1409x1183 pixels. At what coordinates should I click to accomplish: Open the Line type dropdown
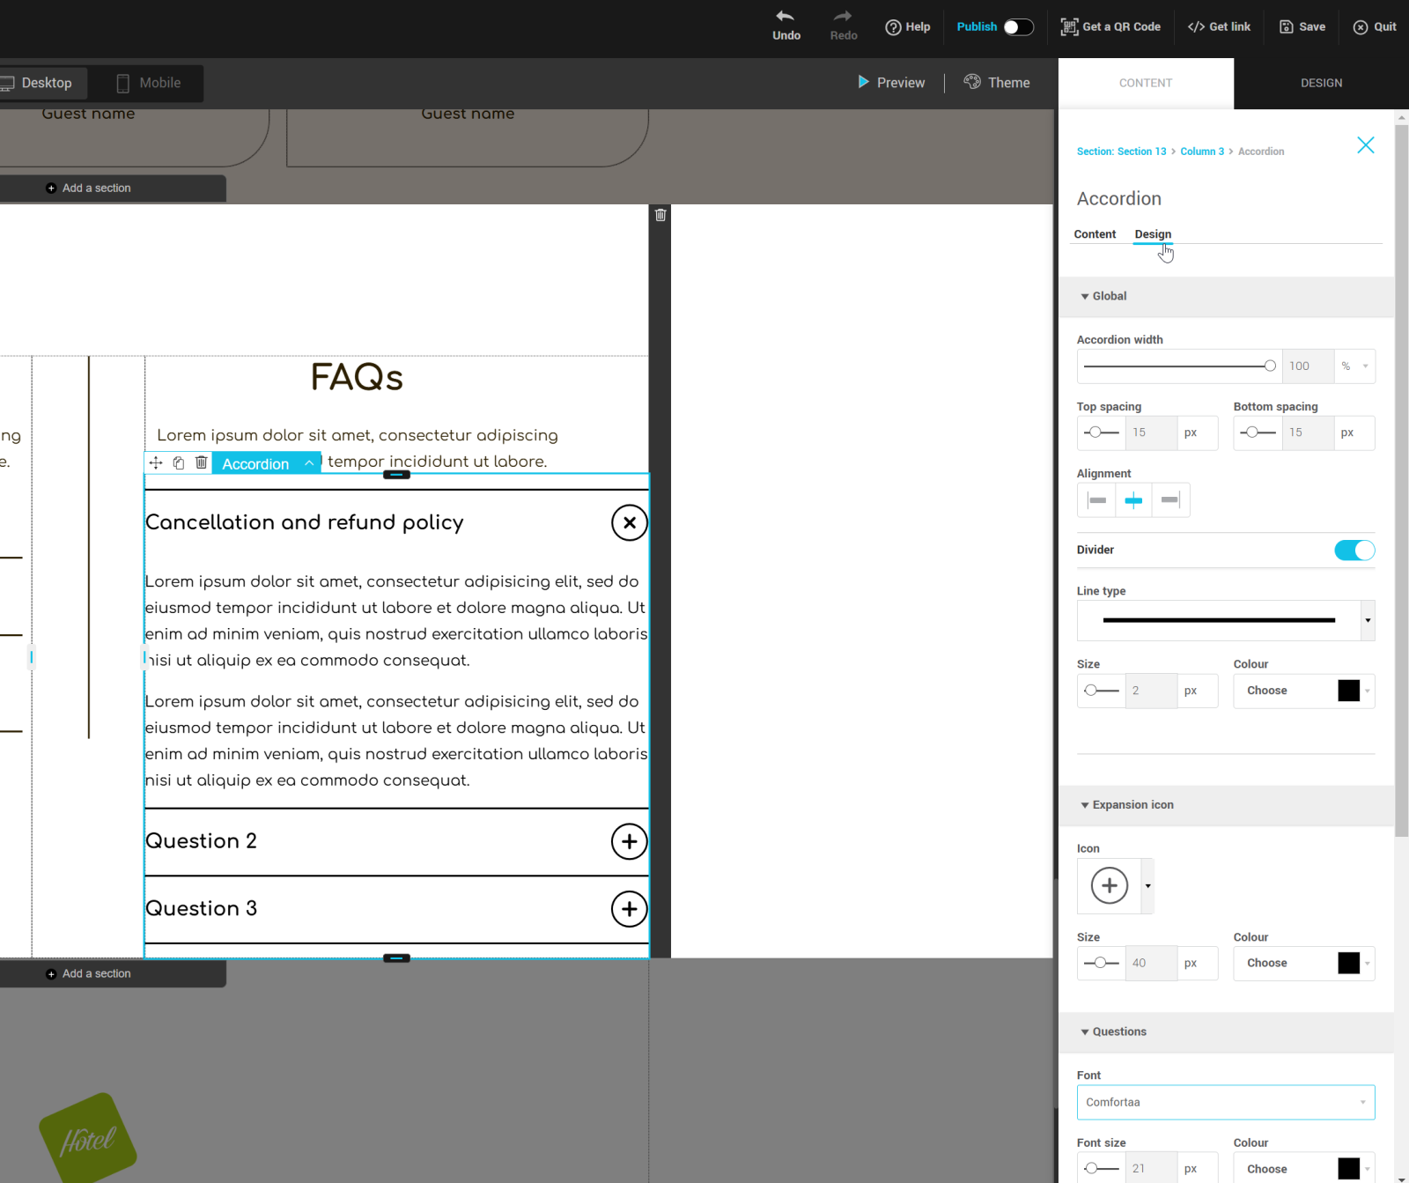point(1365,620)
